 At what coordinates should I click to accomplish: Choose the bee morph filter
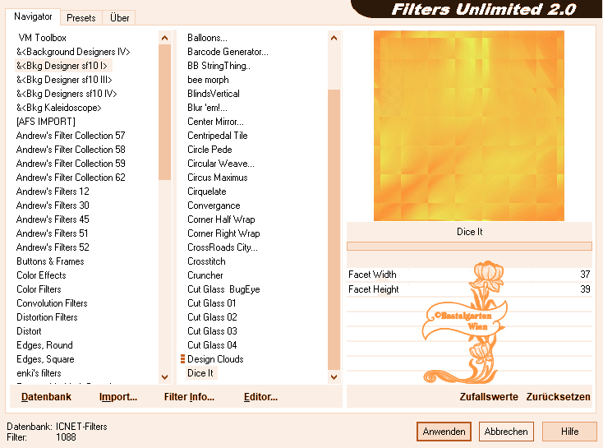208,80
